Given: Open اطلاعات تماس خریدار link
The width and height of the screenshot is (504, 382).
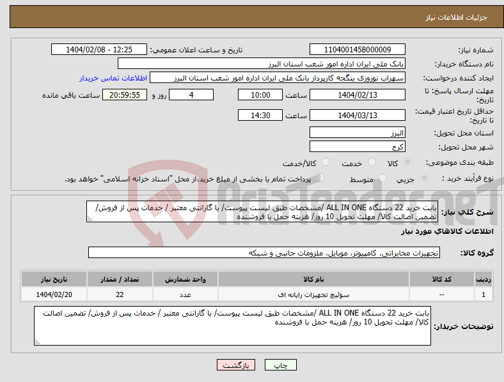Looking at the screenshot, I should (x=113, y=78).
